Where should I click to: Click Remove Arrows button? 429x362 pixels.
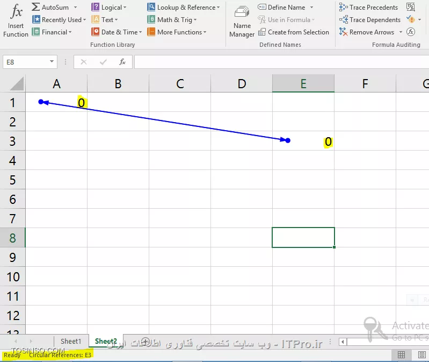click(x=367, y=32)
